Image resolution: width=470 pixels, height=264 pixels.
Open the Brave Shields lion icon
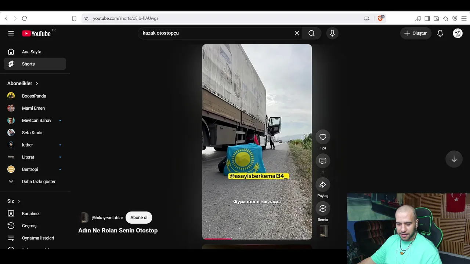[x=380, y=18]
